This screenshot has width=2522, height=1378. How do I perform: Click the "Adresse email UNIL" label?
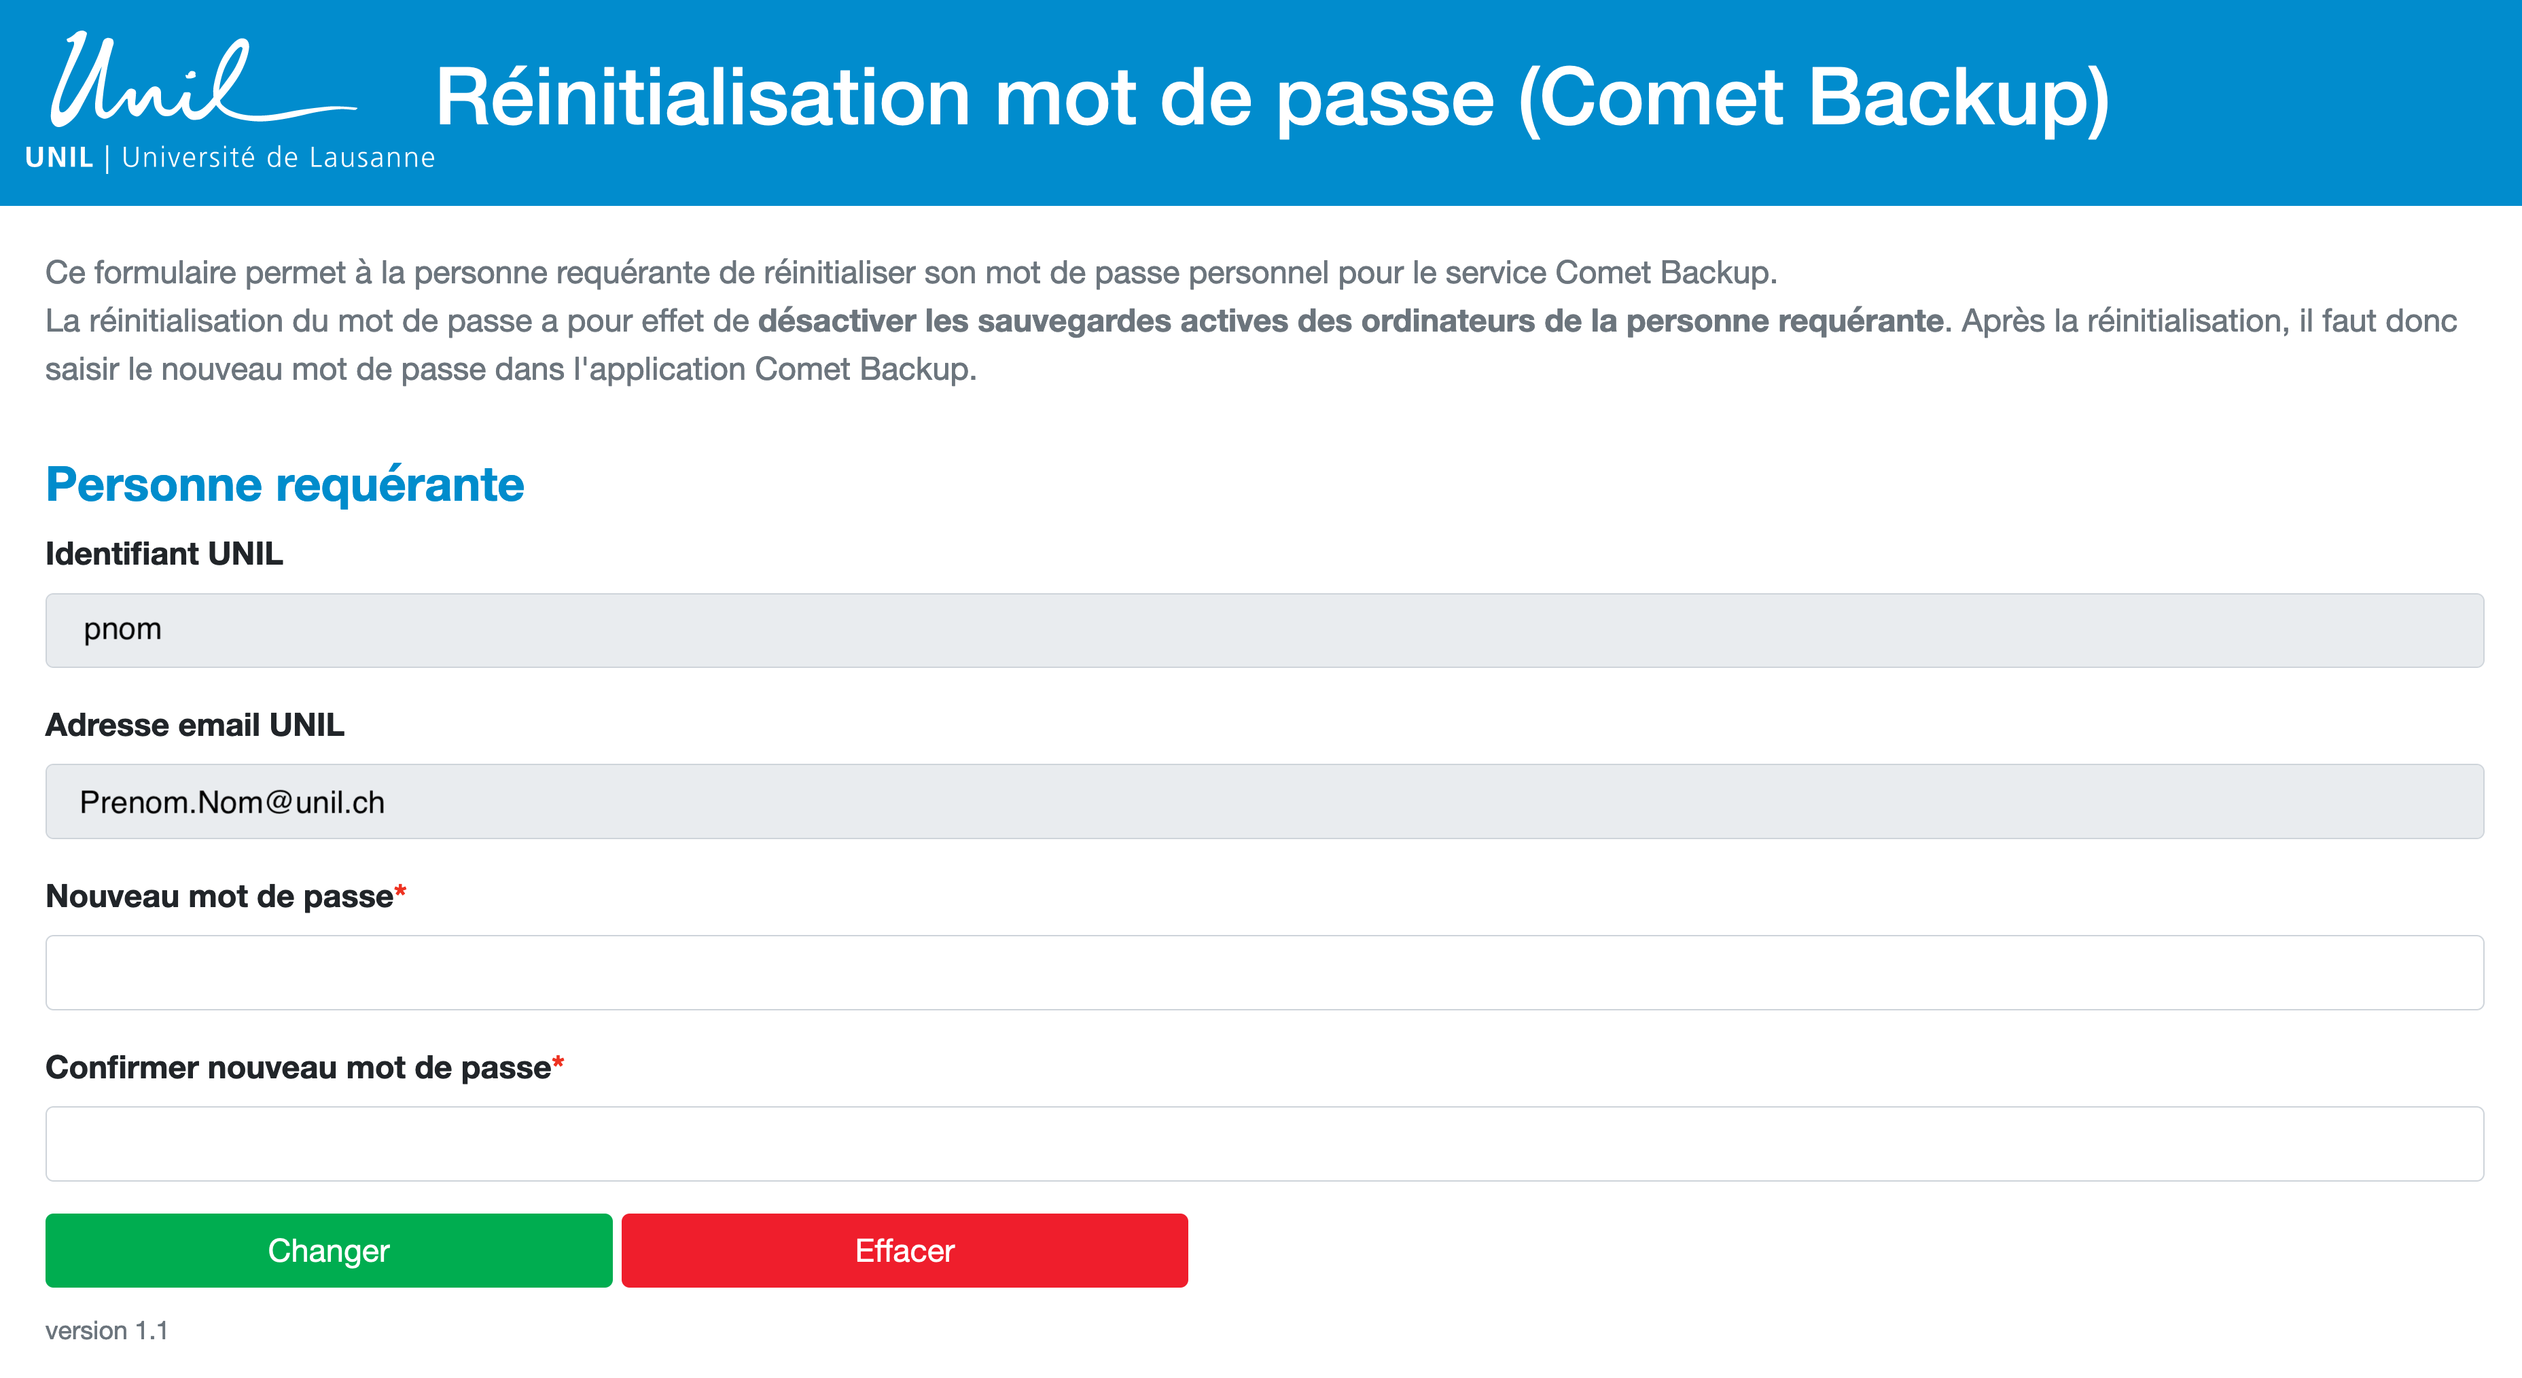[x=195, y=725]
